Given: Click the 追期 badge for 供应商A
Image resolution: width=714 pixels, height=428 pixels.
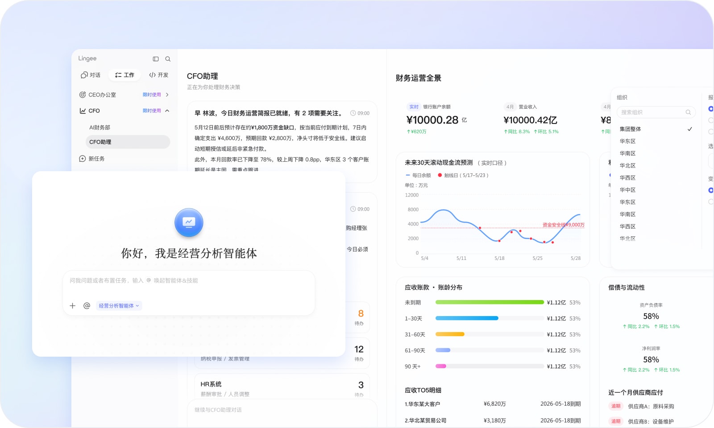Looking at the screenshot, I should (616, 406).
